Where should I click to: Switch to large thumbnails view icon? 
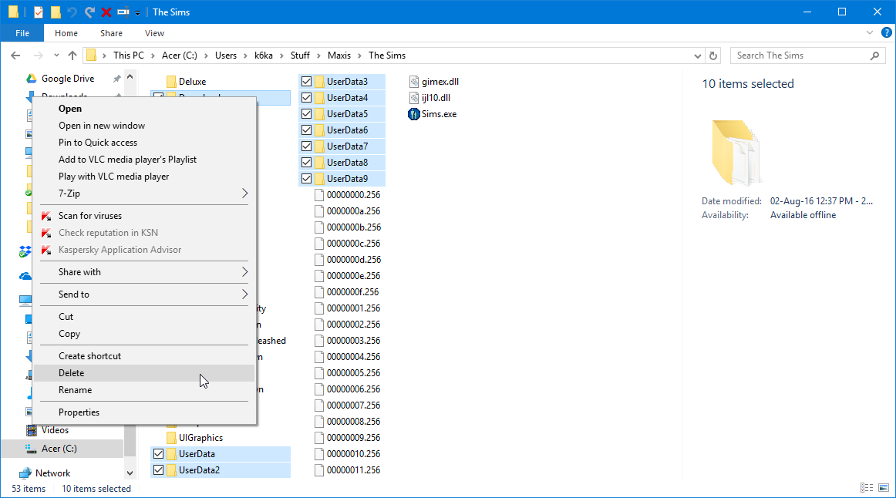[x=883, y=488]
